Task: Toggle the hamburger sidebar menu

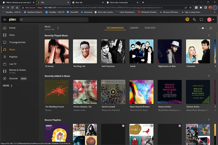Action: pyautogui.click(x=4, y=20)
